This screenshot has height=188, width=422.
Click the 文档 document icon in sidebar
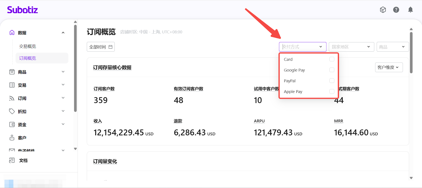[12, 160]
